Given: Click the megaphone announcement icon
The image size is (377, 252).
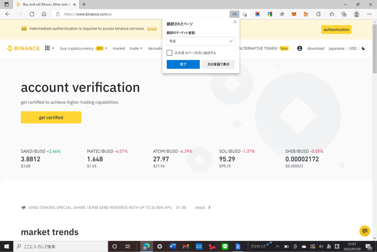Looking at the screenshot, I should click(x=24, y=207).
